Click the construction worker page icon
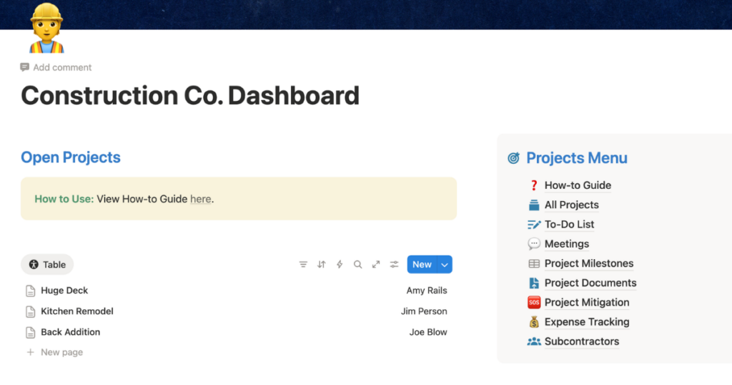 click(x=46, y=29)
